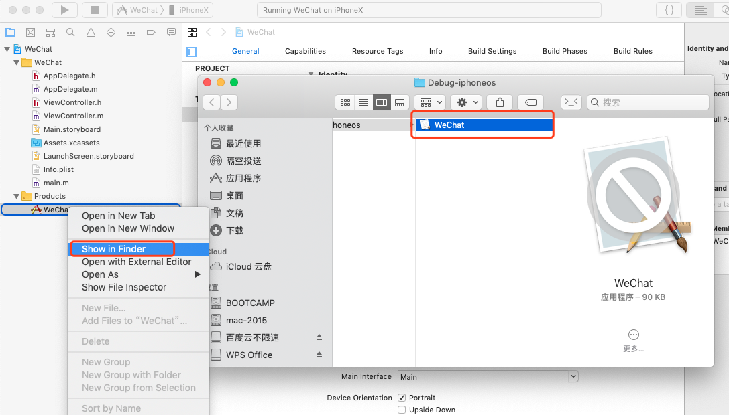Go forward in Xcode editor jump bar
This screenshot has height=415, width=729.
(x=223, y=32)
